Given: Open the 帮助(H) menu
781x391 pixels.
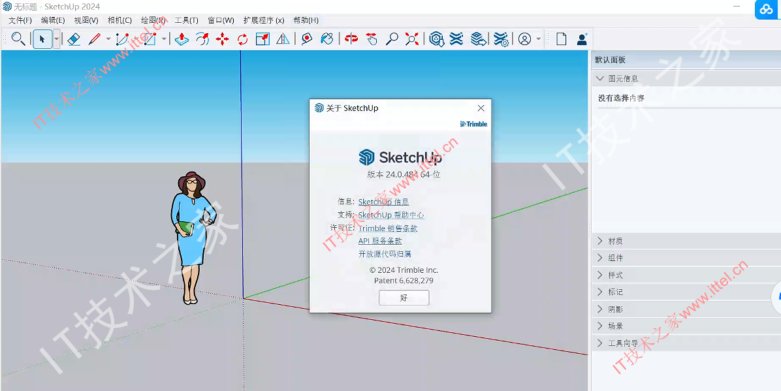Looking at the screenshot, I should pos(306,20).
